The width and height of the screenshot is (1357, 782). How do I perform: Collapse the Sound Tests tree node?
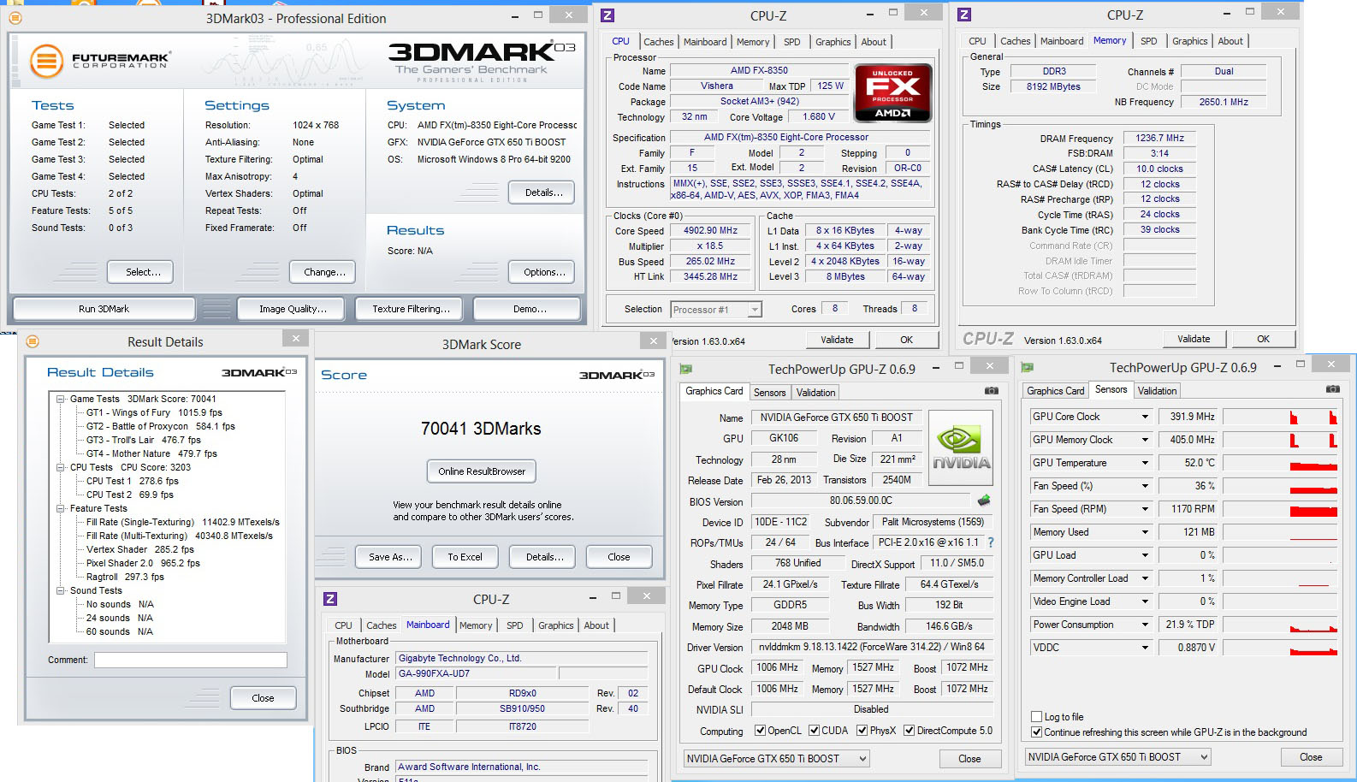pos(61,590)
